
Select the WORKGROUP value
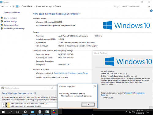[64, 64]
